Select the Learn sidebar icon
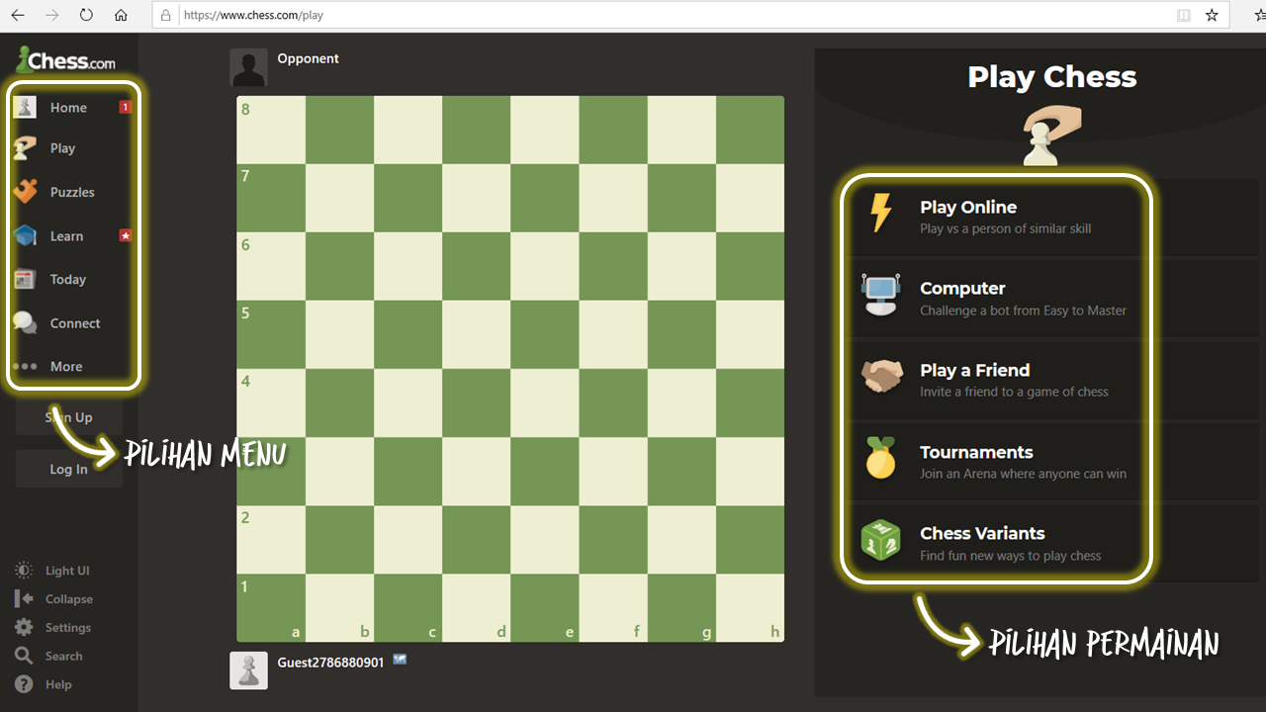The image size is (1266, 712). [x=25, y=235]
